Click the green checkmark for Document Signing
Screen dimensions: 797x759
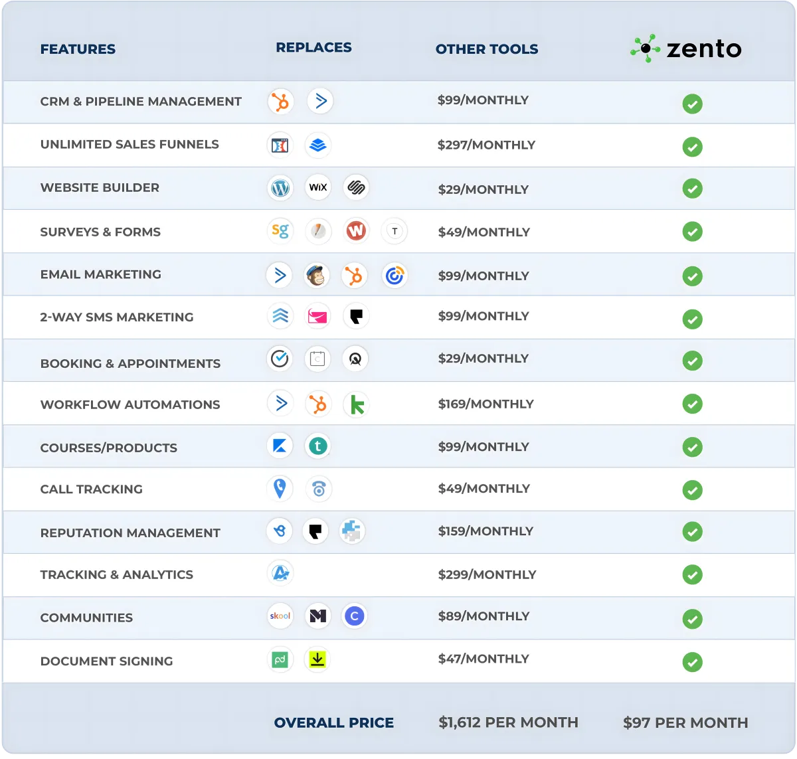pos(692,662)
